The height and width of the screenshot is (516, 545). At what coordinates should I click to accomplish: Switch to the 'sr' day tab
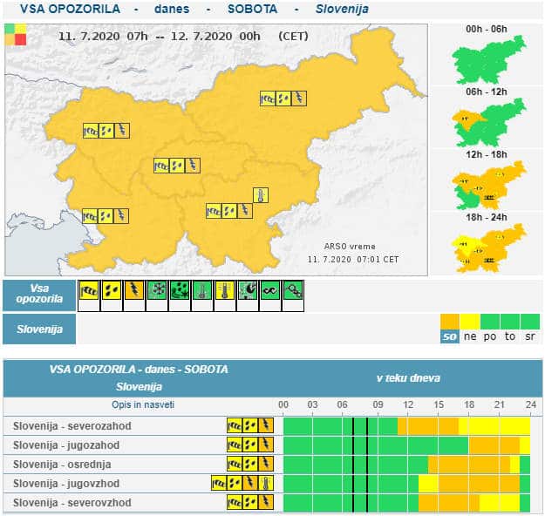tap(530, 336)
